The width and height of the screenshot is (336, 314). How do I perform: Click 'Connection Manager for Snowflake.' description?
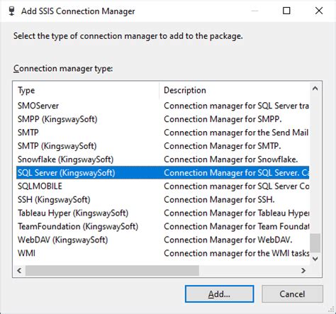231,159
